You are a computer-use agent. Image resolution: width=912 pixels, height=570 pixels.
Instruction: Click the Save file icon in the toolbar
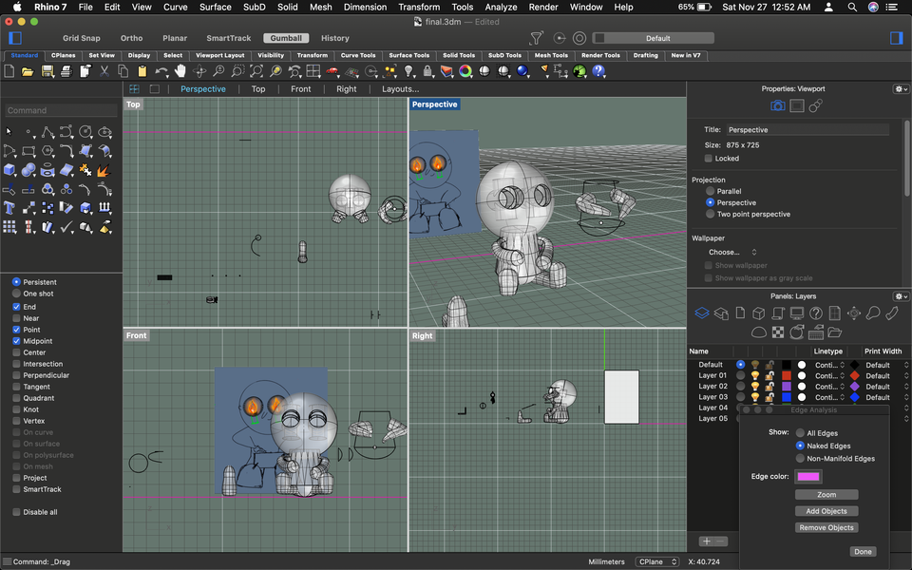(x=47, y=71)
